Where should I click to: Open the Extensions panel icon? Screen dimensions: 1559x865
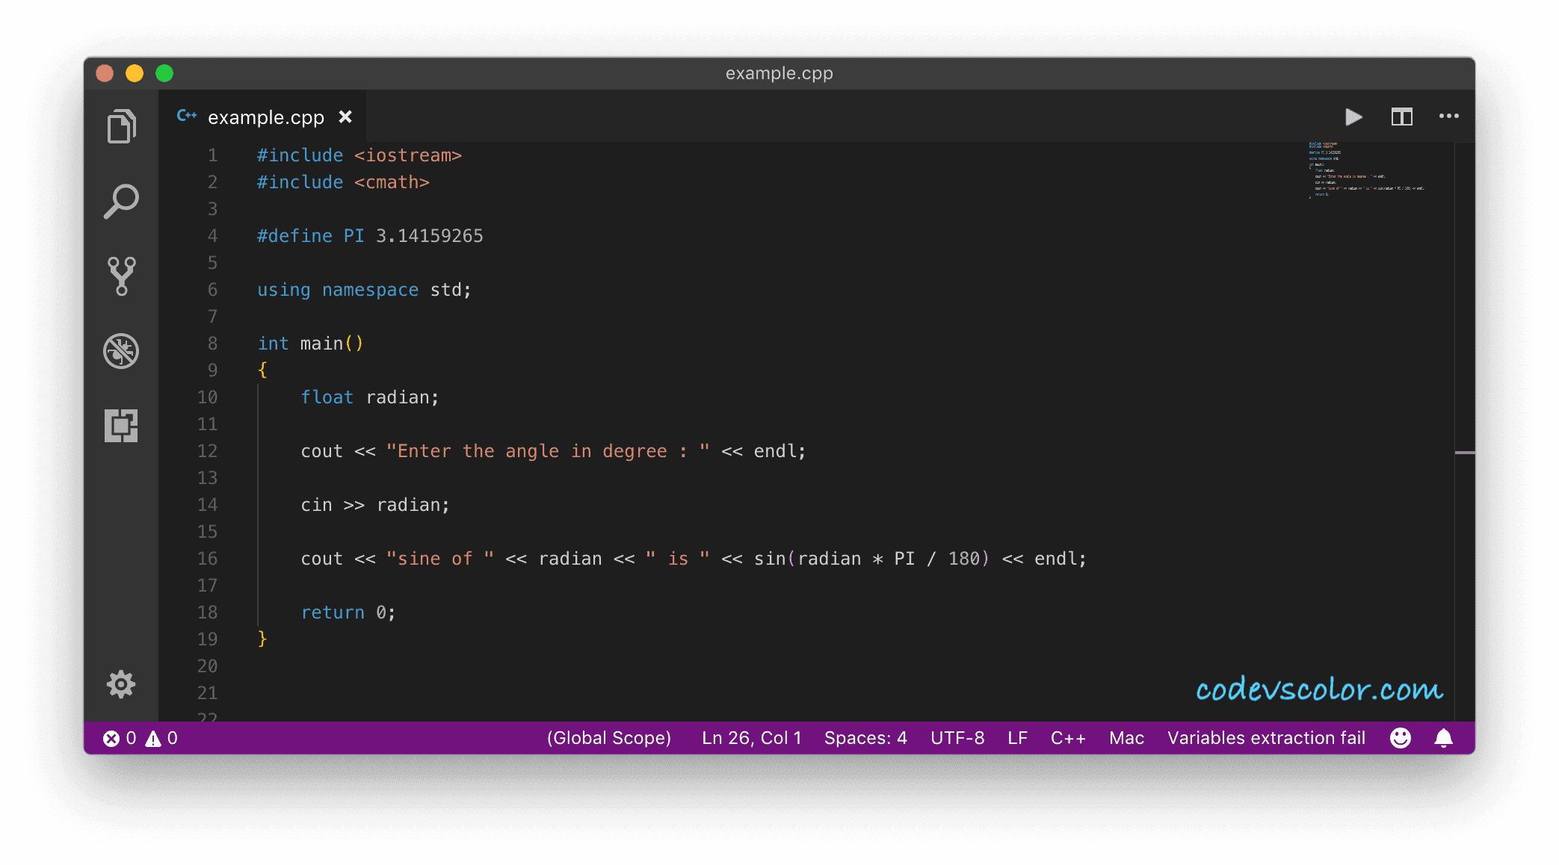[121, 425]
